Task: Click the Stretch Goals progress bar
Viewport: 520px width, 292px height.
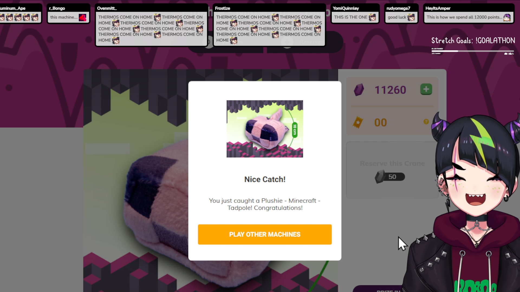Action: (x=472, y=51)
